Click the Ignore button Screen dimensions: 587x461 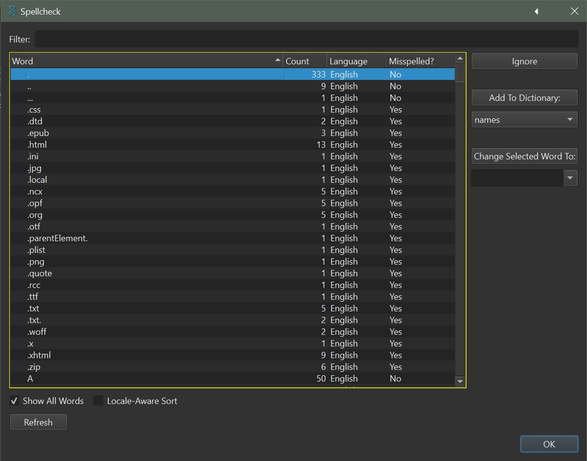(x=525, y=61)
